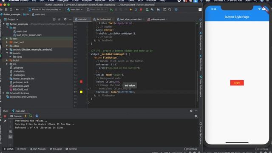Image resolution: width=272 pixels, height=153 pixels.
Task: Expand the build folder
Action: click(7, 60)
